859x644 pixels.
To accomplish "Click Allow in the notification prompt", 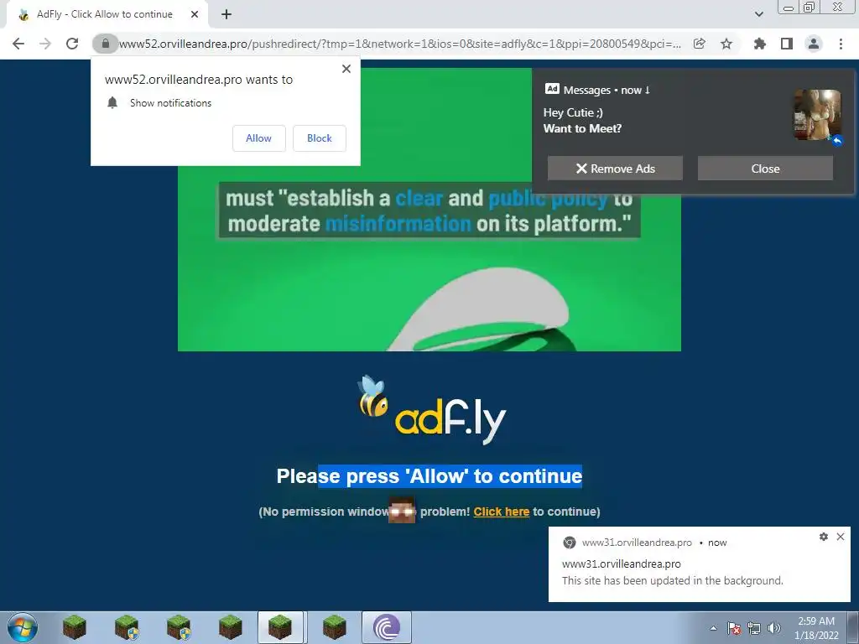I will pyautogui.click(x=258, y=138).
